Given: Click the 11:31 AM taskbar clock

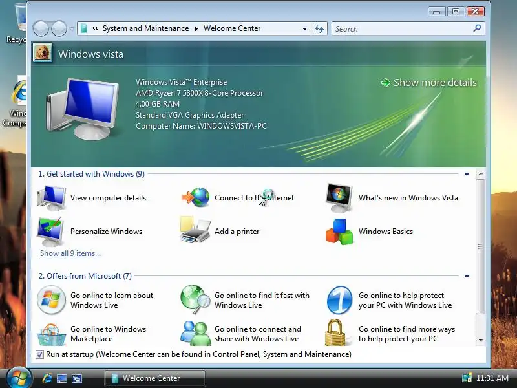Looking at the screenshot, I should (492, 378).
